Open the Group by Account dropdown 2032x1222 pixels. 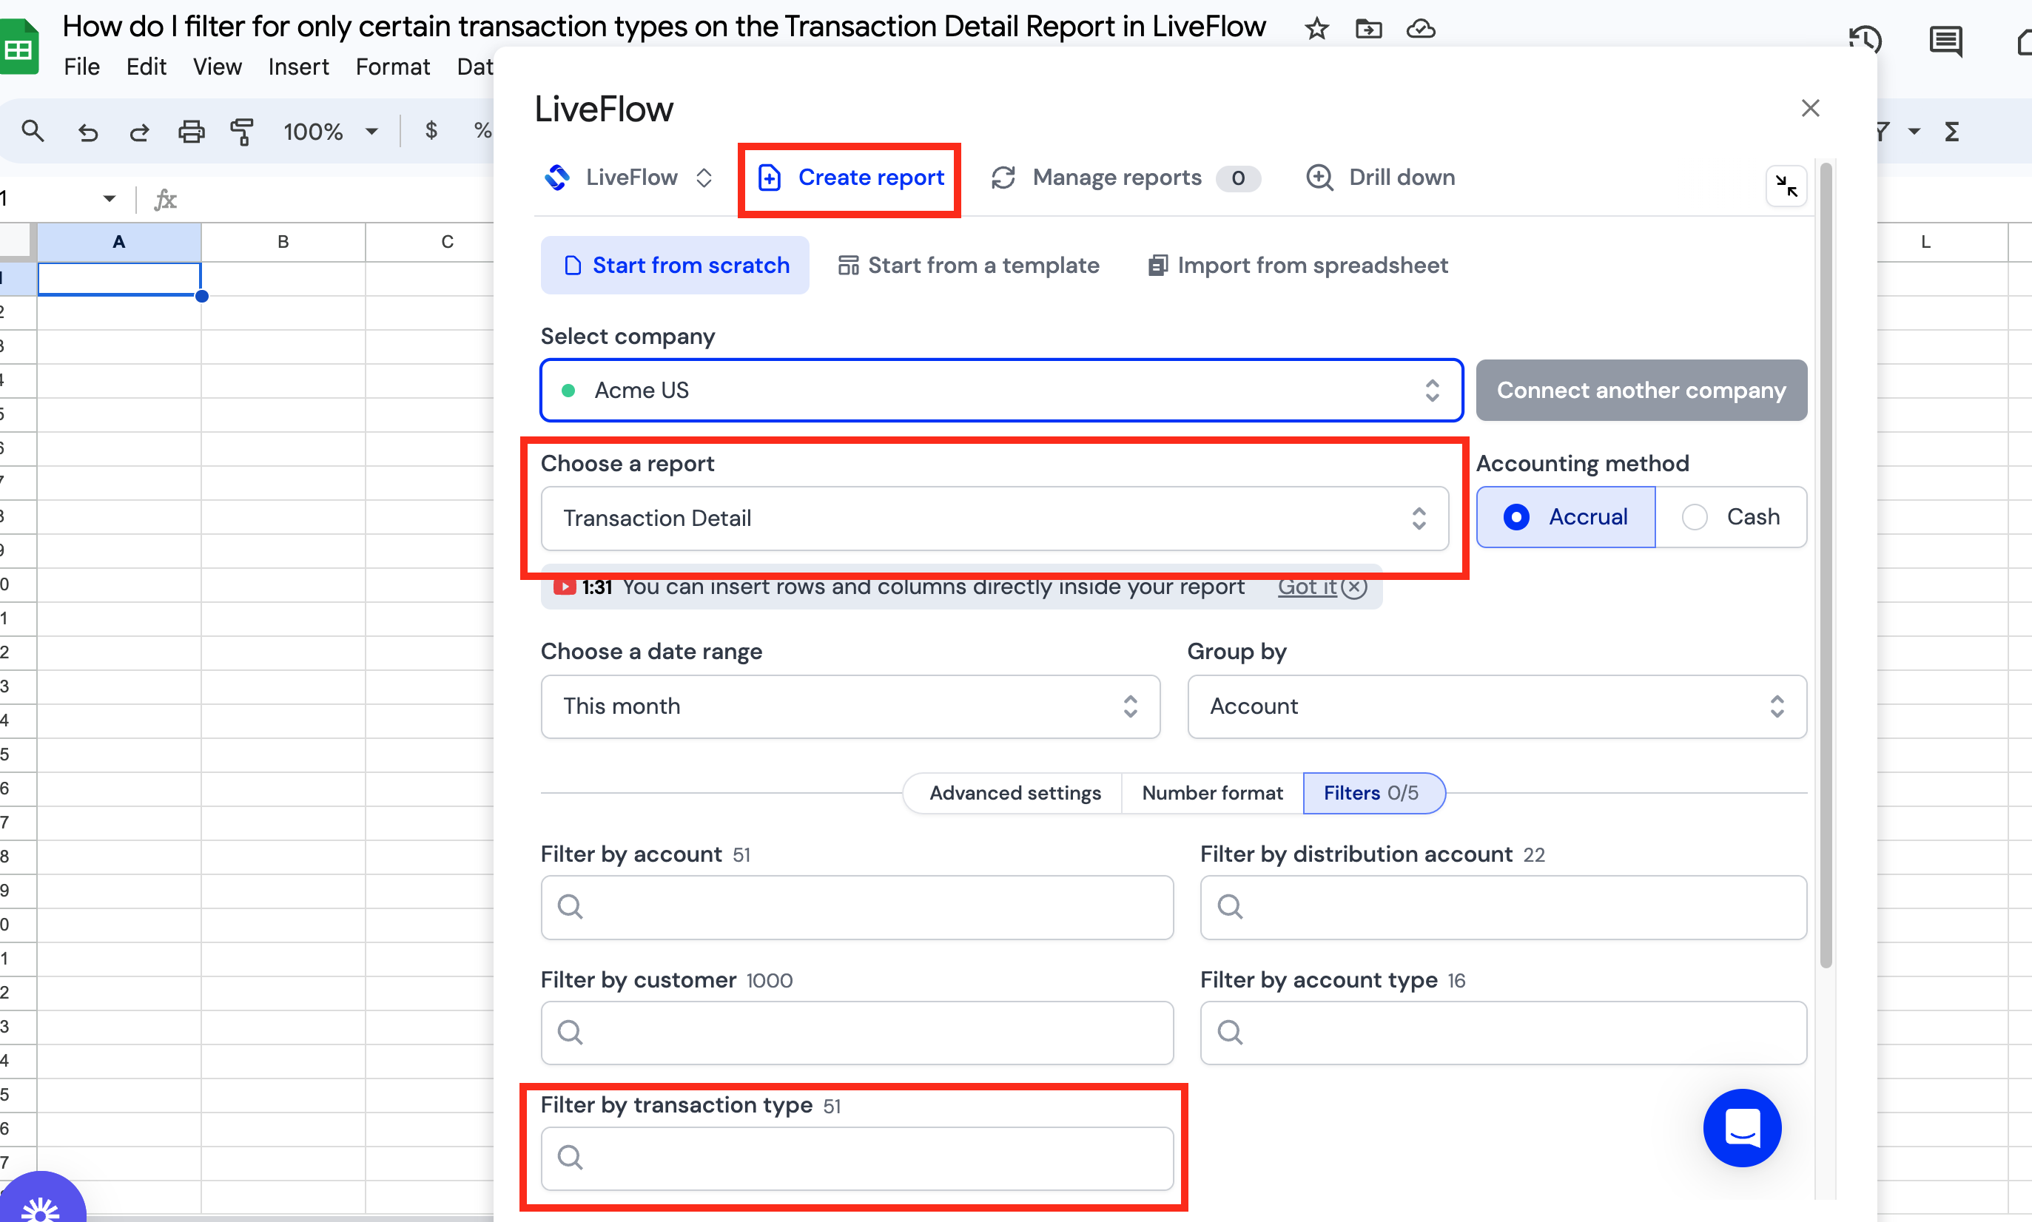[x=1496, y=706]
